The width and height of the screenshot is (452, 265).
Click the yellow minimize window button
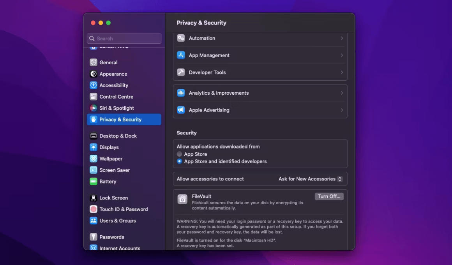tap(101, 23)
